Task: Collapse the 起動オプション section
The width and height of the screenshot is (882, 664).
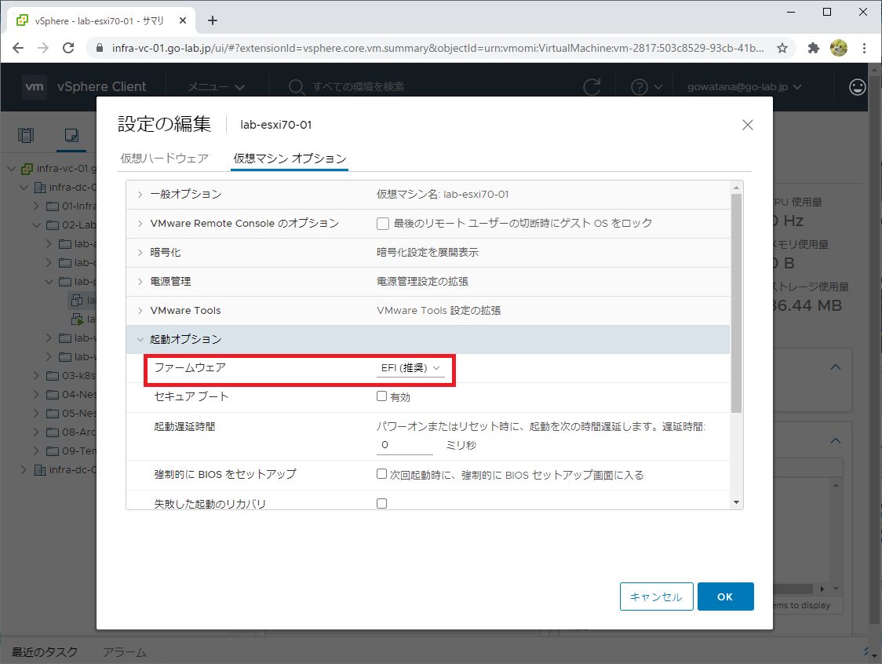Action: pos(140,339)
